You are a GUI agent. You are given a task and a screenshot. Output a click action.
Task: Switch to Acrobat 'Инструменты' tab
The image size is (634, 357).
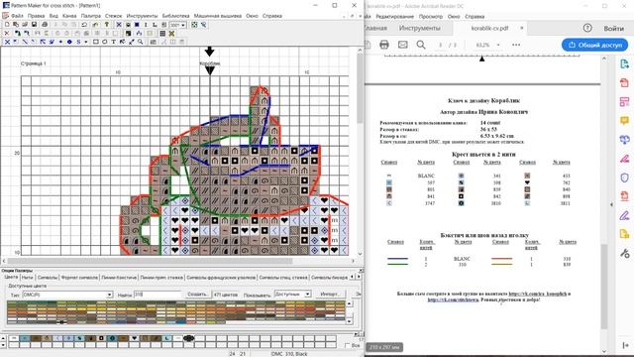click(x=419, y=29)
